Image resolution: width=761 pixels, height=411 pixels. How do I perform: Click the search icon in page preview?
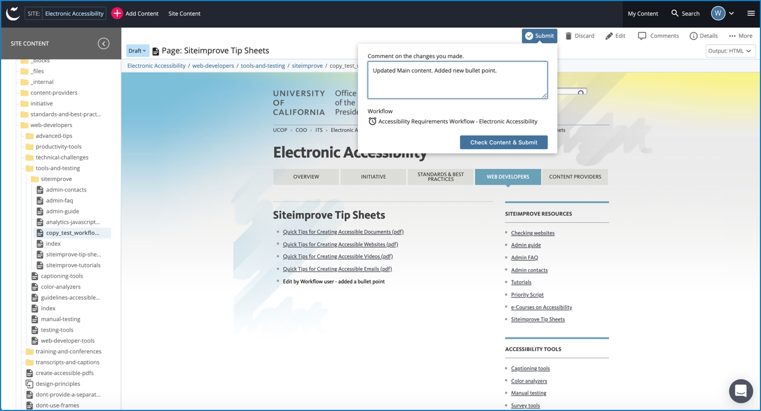pos(581,92)
